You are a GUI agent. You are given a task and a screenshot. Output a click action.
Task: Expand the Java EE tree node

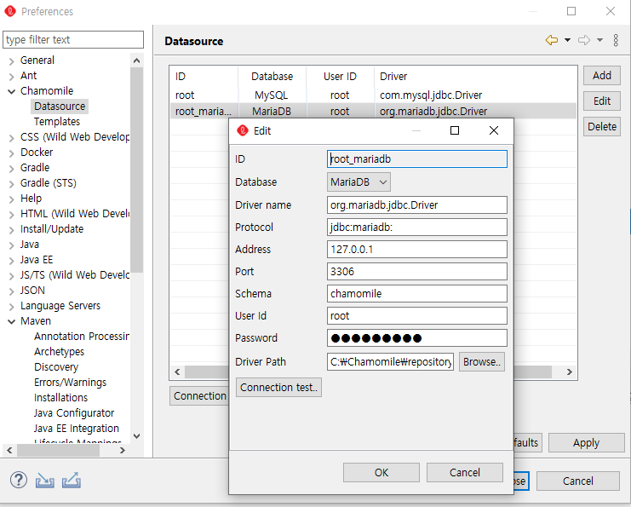point(11,260)
